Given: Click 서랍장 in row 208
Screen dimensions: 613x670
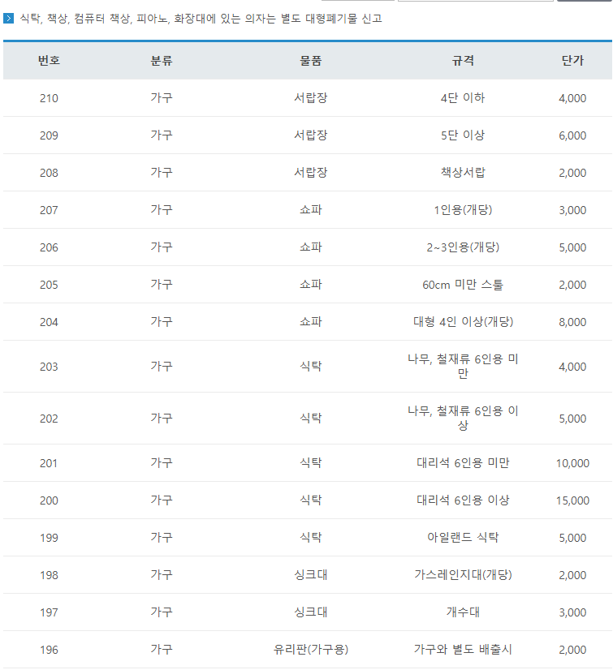Looking at the screenshot, I should point(311,173).
